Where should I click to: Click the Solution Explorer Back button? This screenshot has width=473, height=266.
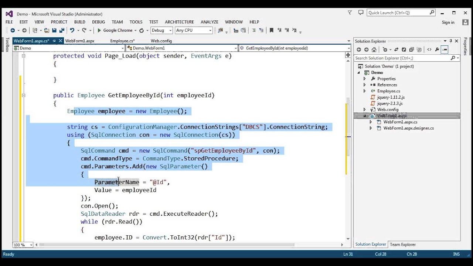[359, 50]
